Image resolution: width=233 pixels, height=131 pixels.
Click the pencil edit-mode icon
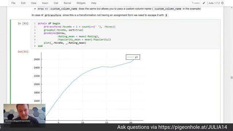tap(204, 3)
